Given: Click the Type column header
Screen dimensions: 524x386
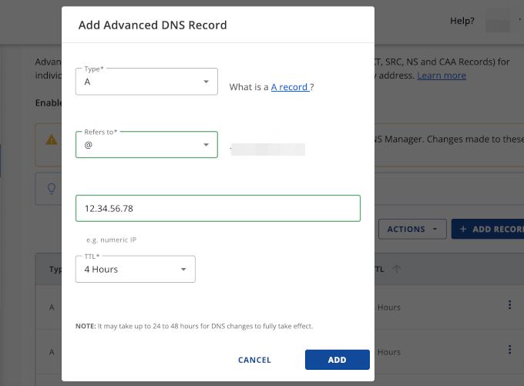Looking at the screenshot, I should tap(55, 270).
